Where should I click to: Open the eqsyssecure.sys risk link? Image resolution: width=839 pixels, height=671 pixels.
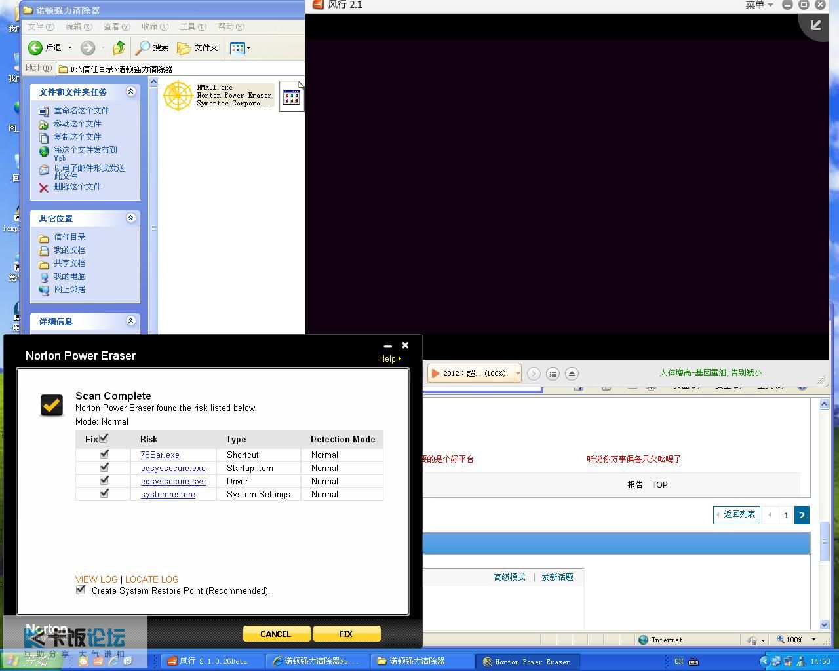[x=173, y=481]
